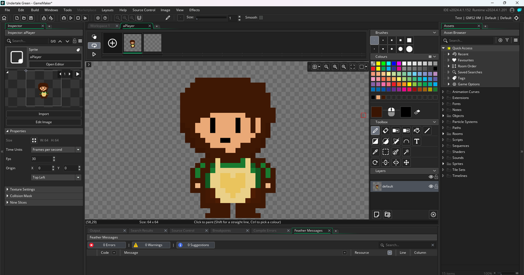Click the Magic Wand selection tool
Viewport: 524px width, 275px height.
pos(406,152)
